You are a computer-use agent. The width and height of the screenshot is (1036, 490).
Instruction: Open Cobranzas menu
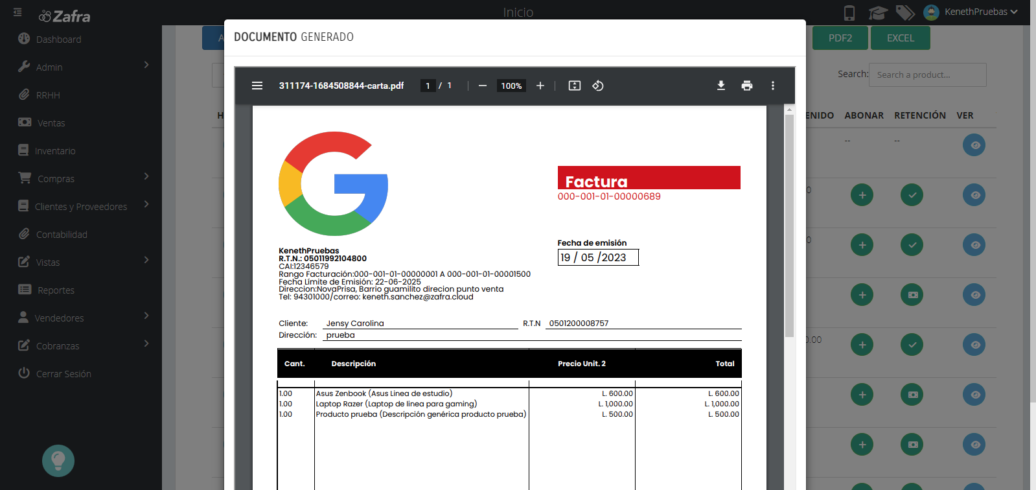pyautogui.click(x=58, y=346)
